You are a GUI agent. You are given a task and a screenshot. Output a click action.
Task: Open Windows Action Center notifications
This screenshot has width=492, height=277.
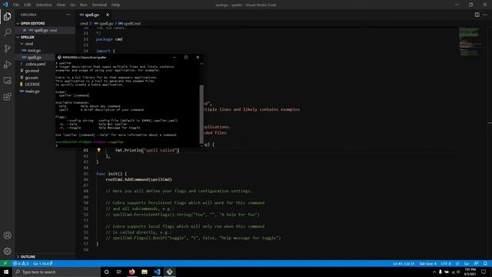coord(484,272)
